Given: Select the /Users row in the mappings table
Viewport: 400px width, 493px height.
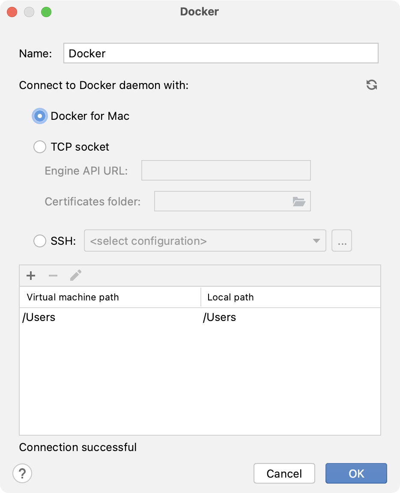Looking at the screenshot, I should point(128,317).
